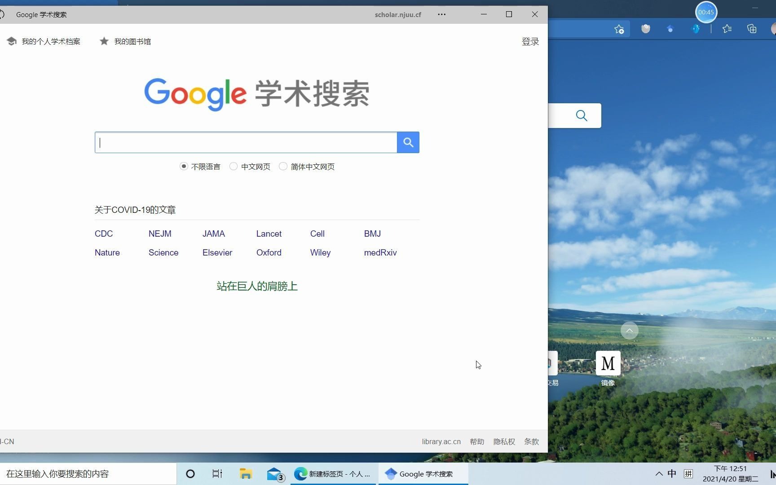Open Cortana circle in taskbar
This screenshot has height=485, width=776.
pos(190,474)
